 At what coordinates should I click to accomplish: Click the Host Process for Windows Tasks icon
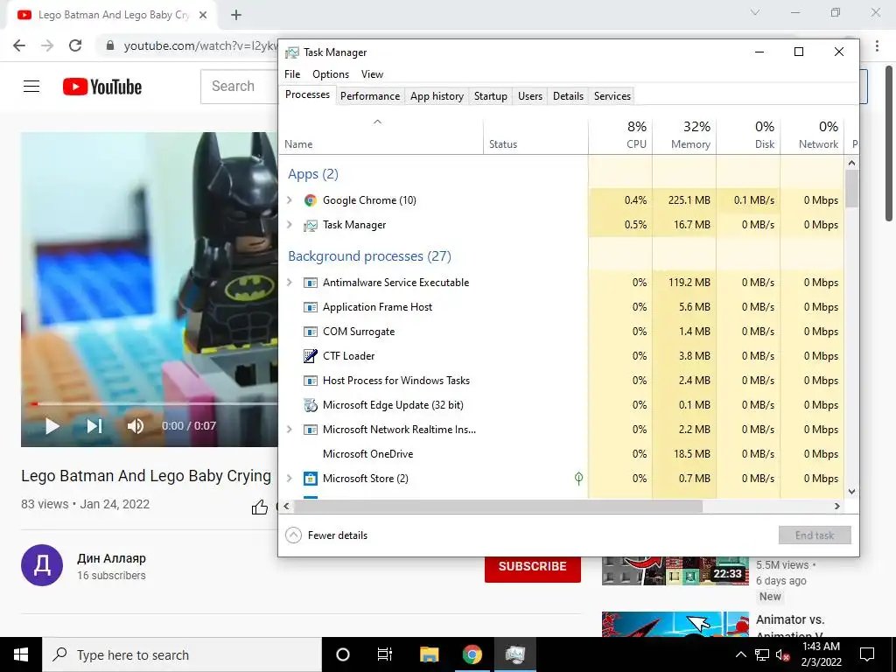311,381
